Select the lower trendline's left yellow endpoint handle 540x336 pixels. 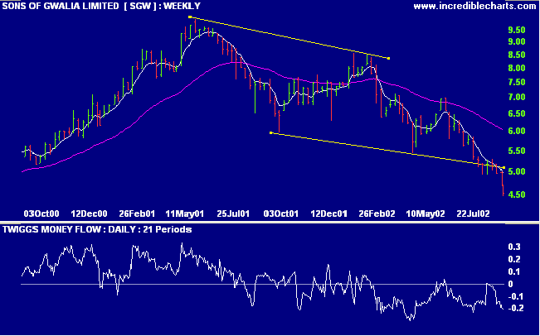(x=271, y=132)
